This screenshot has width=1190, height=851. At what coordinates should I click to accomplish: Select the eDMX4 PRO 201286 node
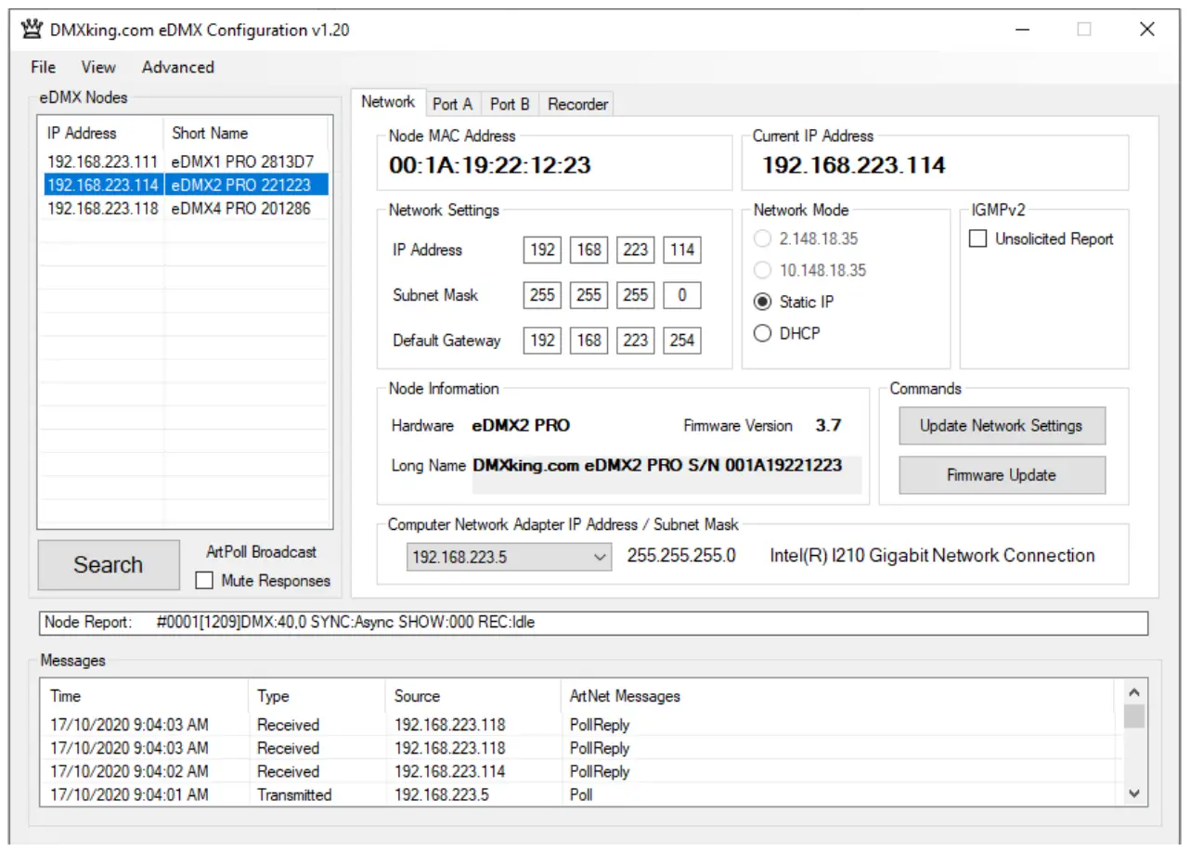tap(240, 209)
